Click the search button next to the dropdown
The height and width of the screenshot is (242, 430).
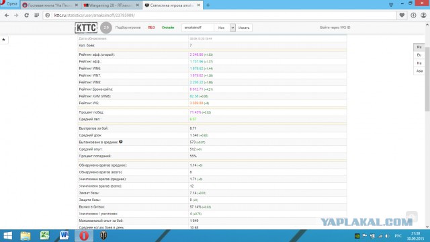tap(244, 28)
